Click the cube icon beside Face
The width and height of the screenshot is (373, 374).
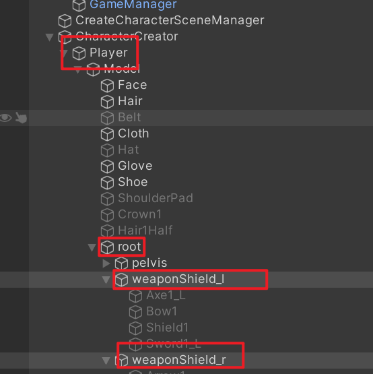[x=107, y=86]
